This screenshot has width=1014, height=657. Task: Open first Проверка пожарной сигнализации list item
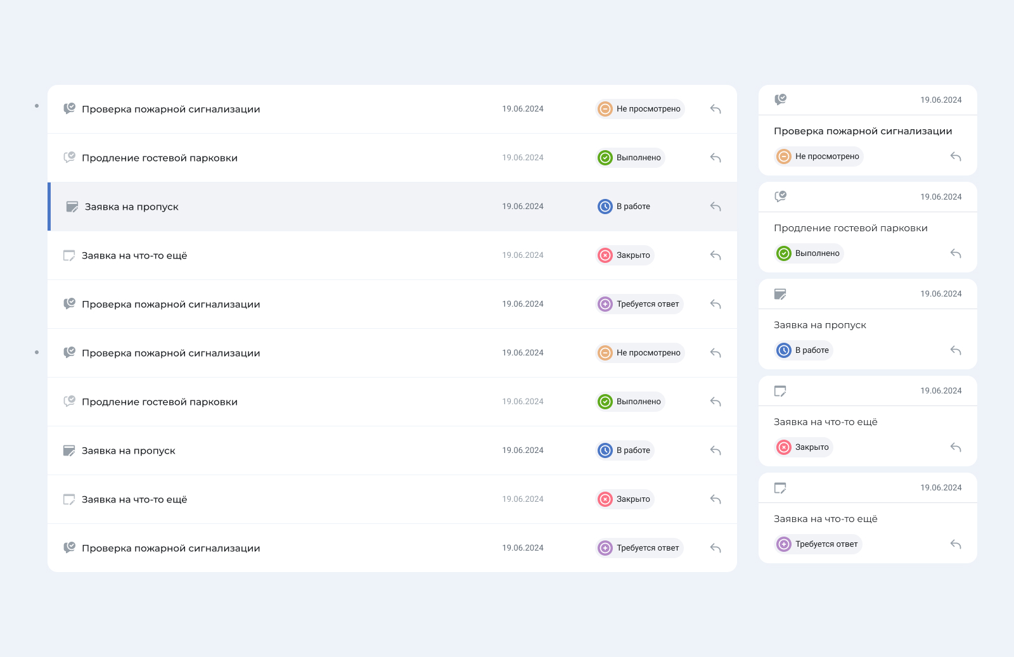170,109
